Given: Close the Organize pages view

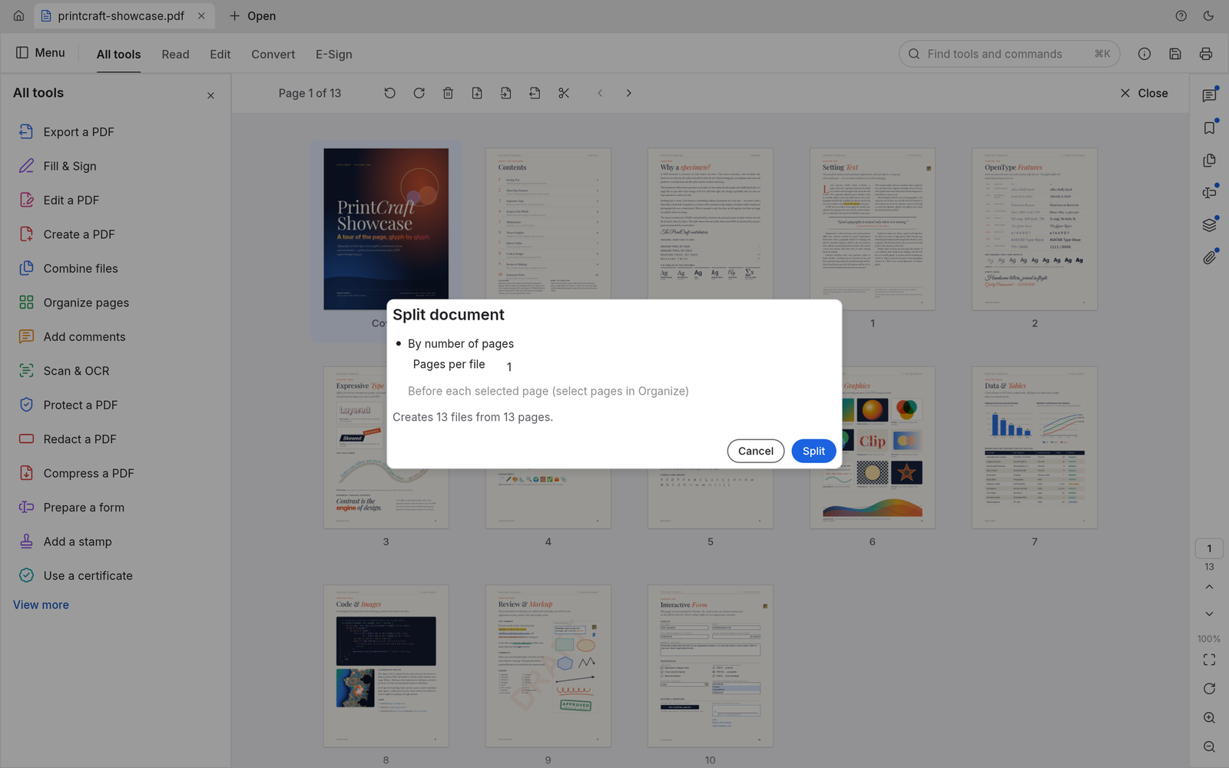Looking at the screenshot, I should 1144,93.
